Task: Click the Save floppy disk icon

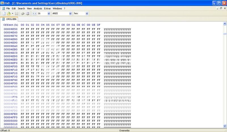Action: [17, 13]
